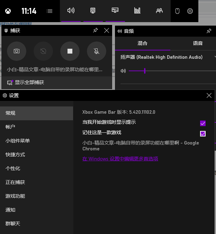
Task: Click the gallery icon beside 显示全部捕获
Action: click(10, 83)
